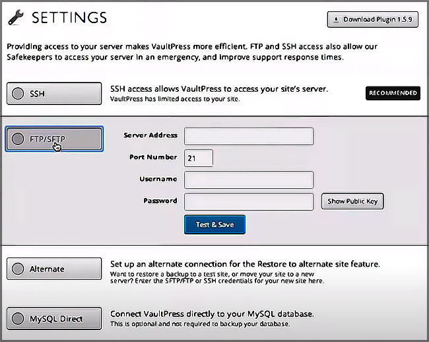
Task: Select the FTP/SFTP connection option
Action: tap(54, 139)
